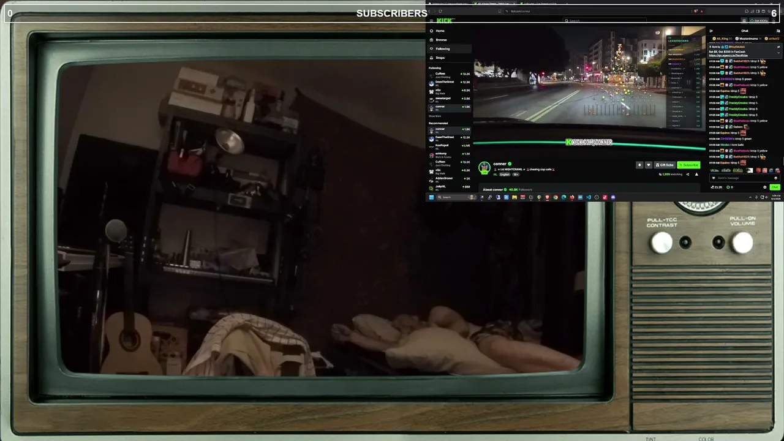Click the green Chat send button

coord(775,187)
